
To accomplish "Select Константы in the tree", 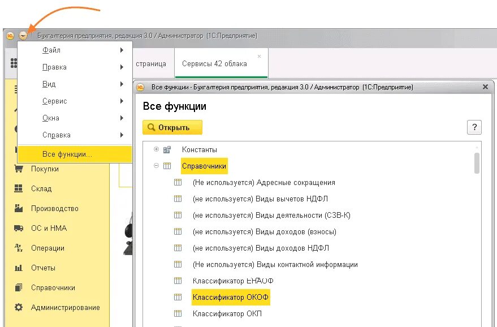I will 200,149.
